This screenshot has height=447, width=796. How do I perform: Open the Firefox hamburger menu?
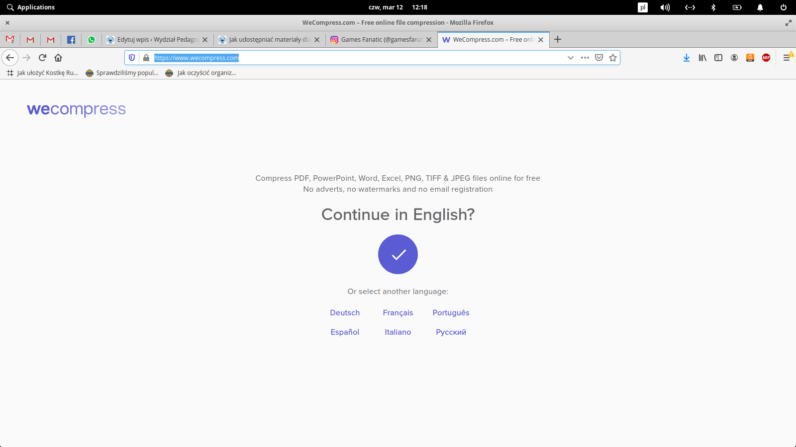tap(788, 58)
